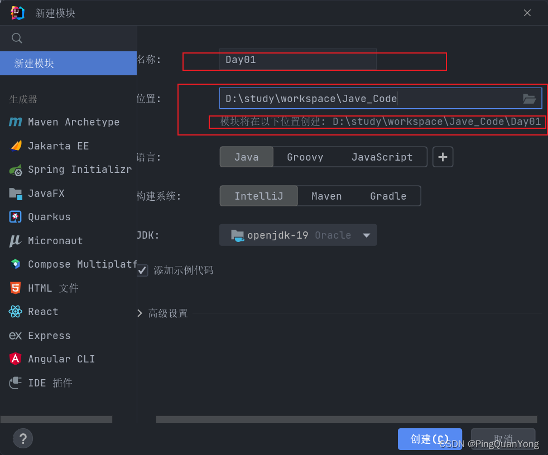Click the Micronaut mu icon
This screenshot has height=455, width=548.
pos(15,240)
